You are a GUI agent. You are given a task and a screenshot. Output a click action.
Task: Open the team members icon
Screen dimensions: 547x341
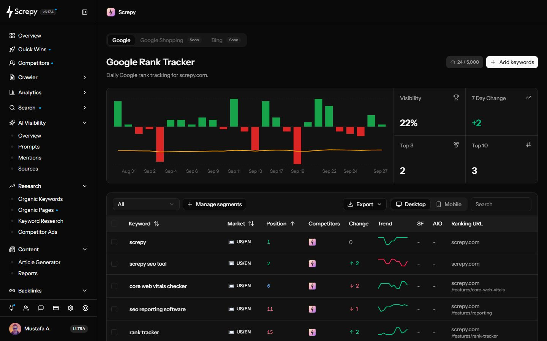[26, 308]
